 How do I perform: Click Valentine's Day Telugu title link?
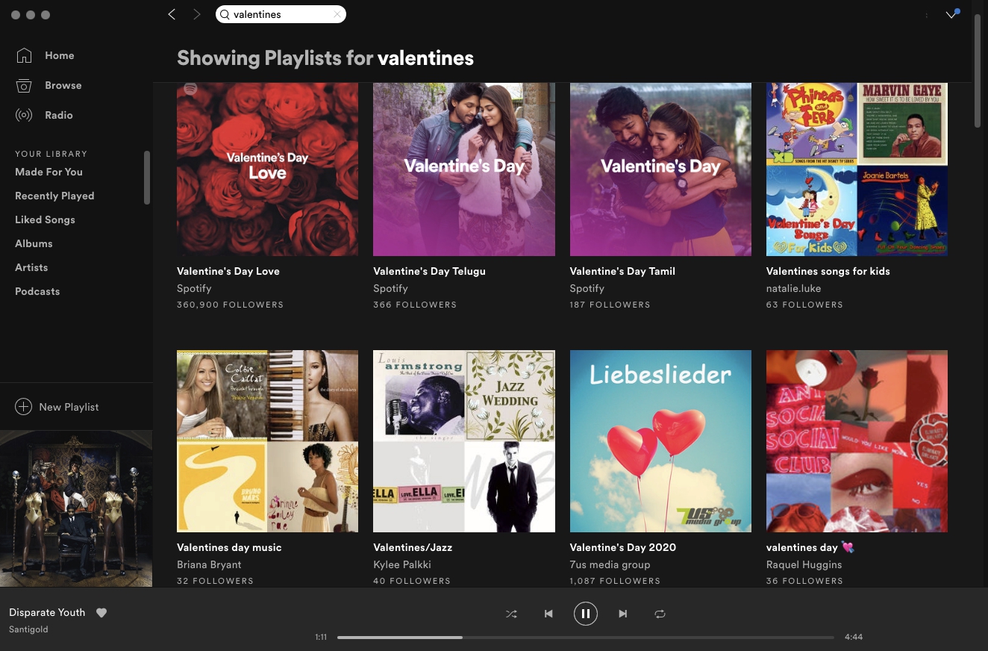pyautogui.click(x=429, y=271)
